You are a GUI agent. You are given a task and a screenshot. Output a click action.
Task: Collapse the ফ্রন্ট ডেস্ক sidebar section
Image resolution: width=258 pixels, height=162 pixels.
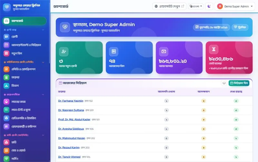point(43,30)
